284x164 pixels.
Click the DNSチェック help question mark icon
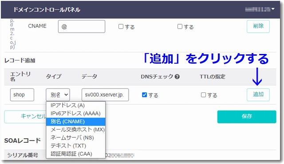click(177, 76)
